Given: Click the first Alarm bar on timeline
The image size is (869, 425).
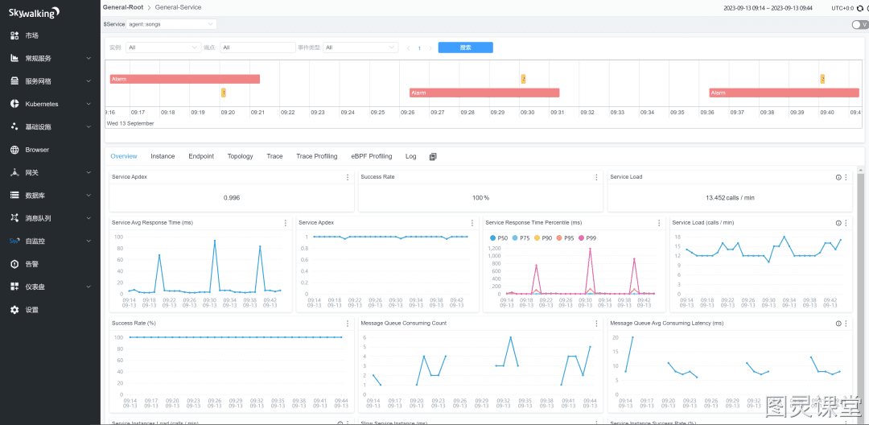Looking at the screenshot, I should click(185, 79).
